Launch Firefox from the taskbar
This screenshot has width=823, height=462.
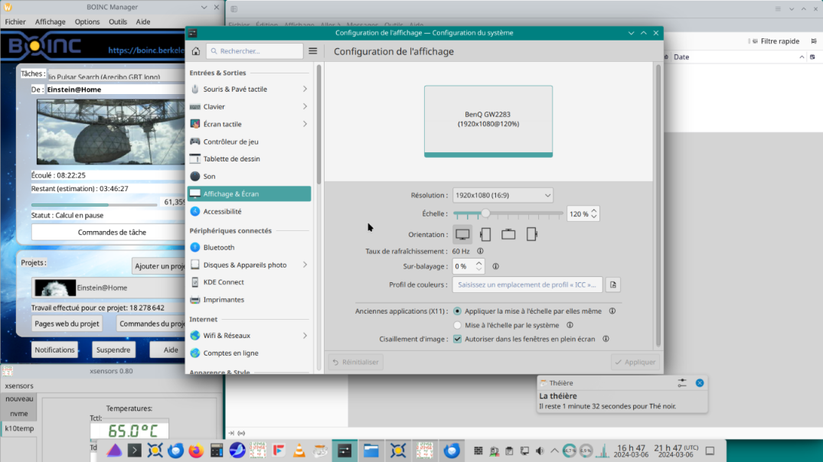click(x=196, y=451)
